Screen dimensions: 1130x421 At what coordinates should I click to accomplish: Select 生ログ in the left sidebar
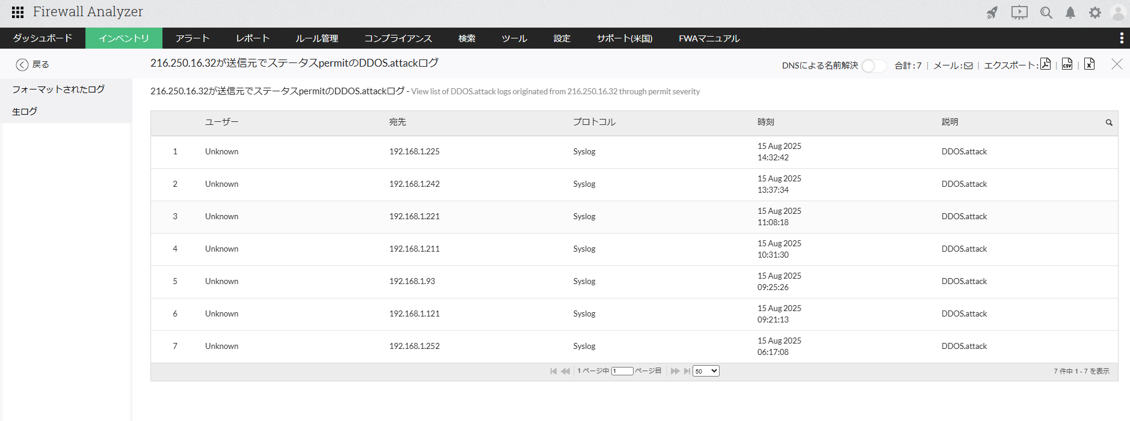point(25,111)
